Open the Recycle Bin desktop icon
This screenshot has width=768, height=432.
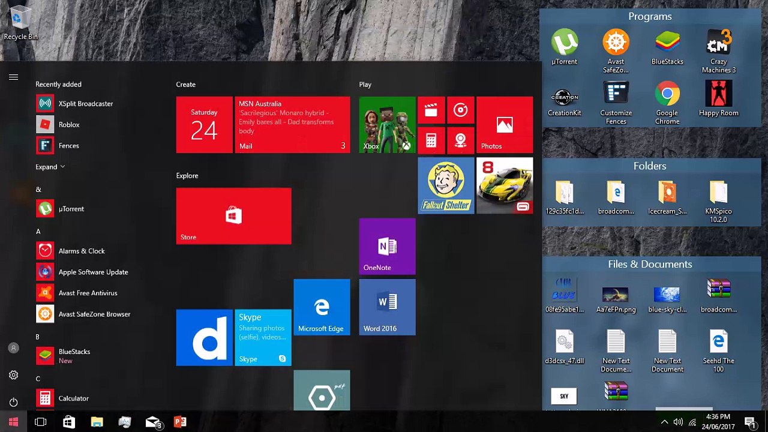20,24
